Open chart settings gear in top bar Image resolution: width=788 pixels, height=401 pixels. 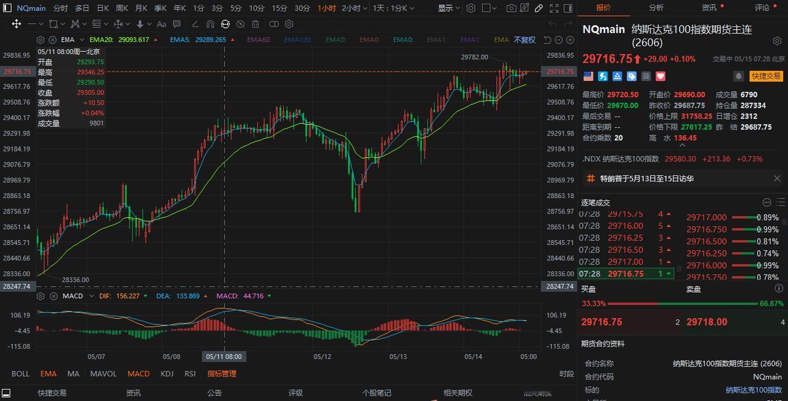[471, 8]
